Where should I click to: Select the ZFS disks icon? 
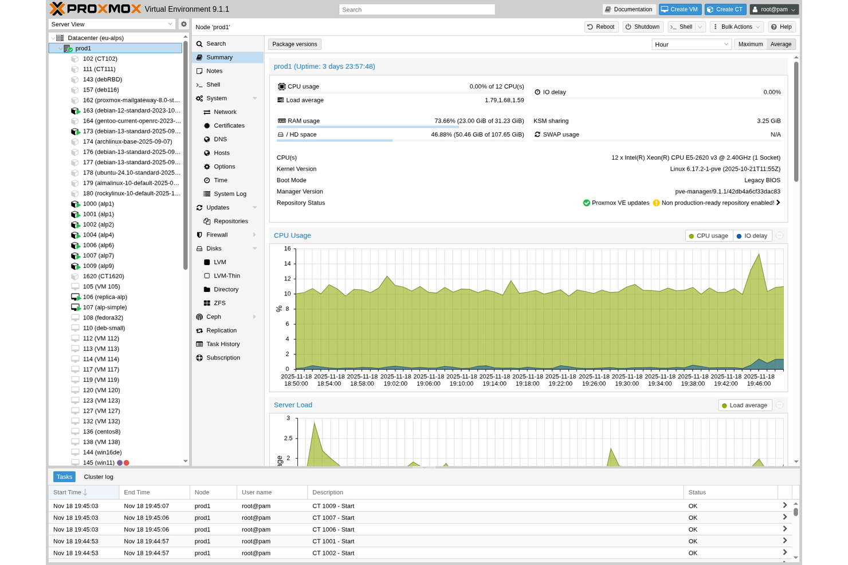206,303
